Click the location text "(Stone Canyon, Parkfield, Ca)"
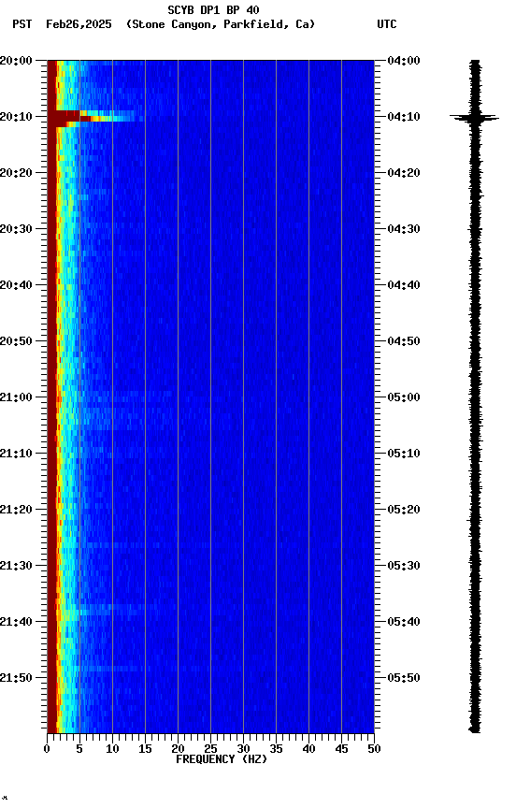The height and width of the screenshot is (808, 516). click(221, 24)
